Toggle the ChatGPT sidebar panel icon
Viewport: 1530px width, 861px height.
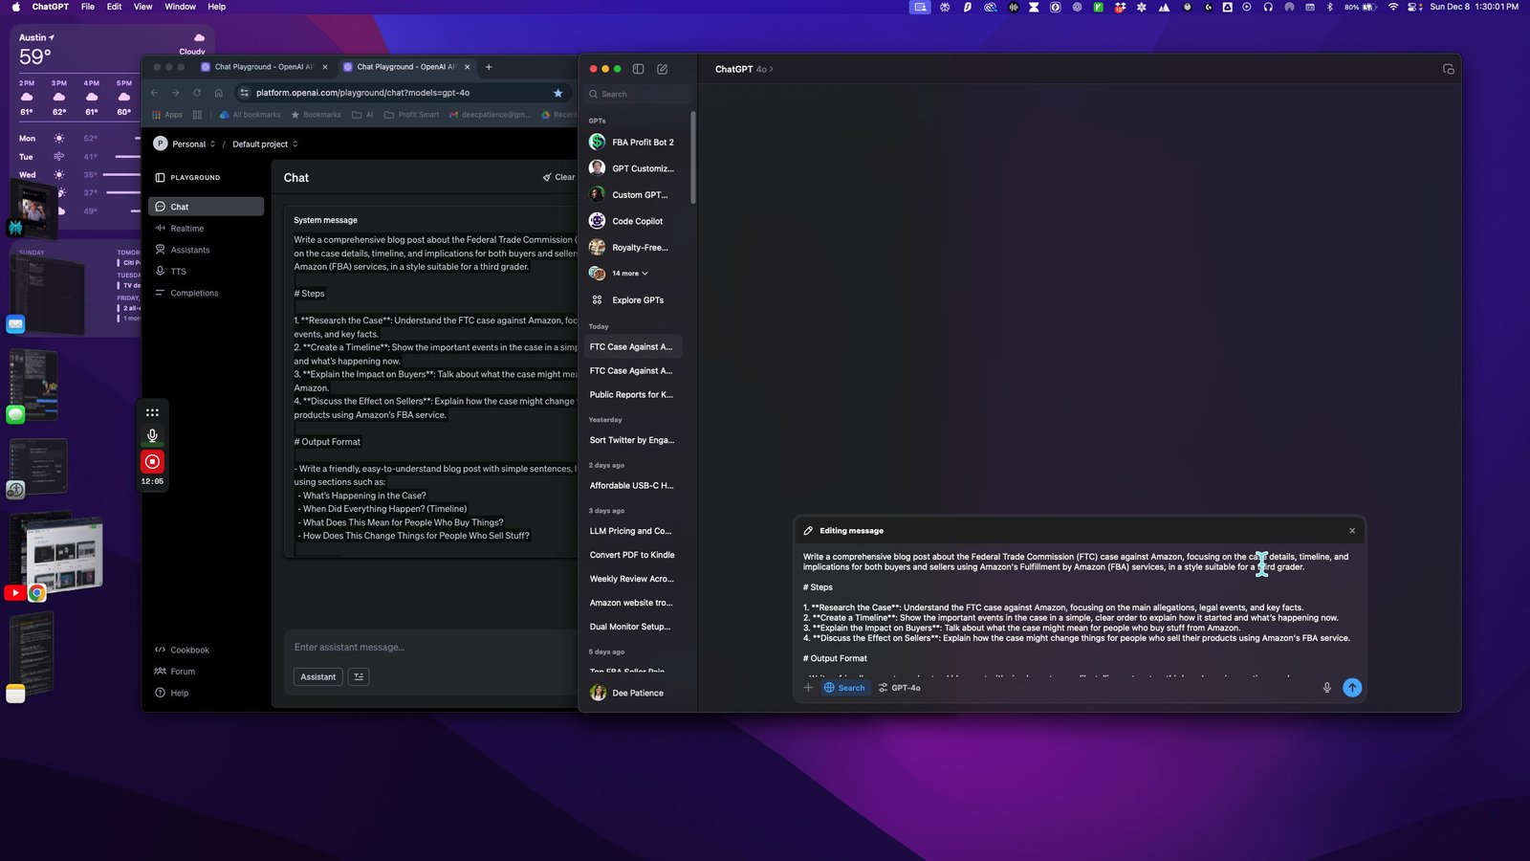[638, 69]
